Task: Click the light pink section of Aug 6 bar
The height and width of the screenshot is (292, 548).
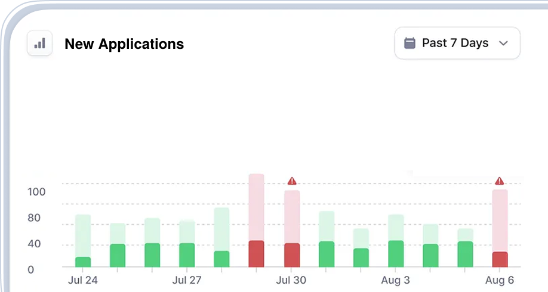Action: [500, 220]
